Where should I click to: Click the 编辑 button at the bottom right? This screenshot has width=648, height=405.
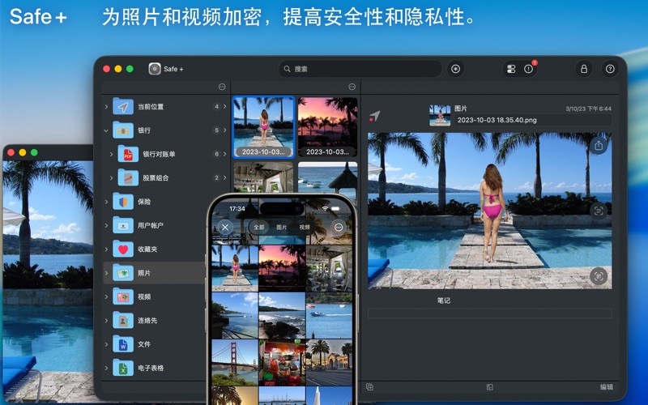coord(606,387)
